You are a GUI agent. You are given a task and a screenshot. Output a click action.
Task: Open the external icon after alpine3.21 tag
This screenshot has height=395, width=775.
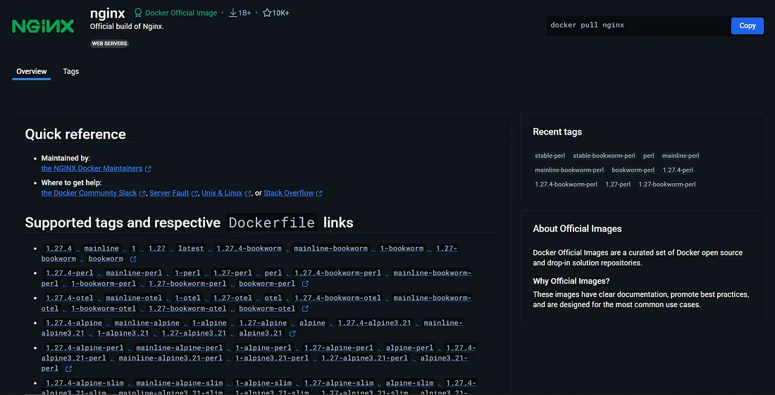point(292,334)
